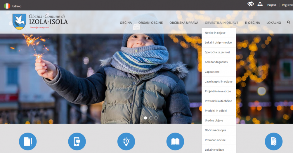Click the lightbulb idea round icon

coord(126,141)
